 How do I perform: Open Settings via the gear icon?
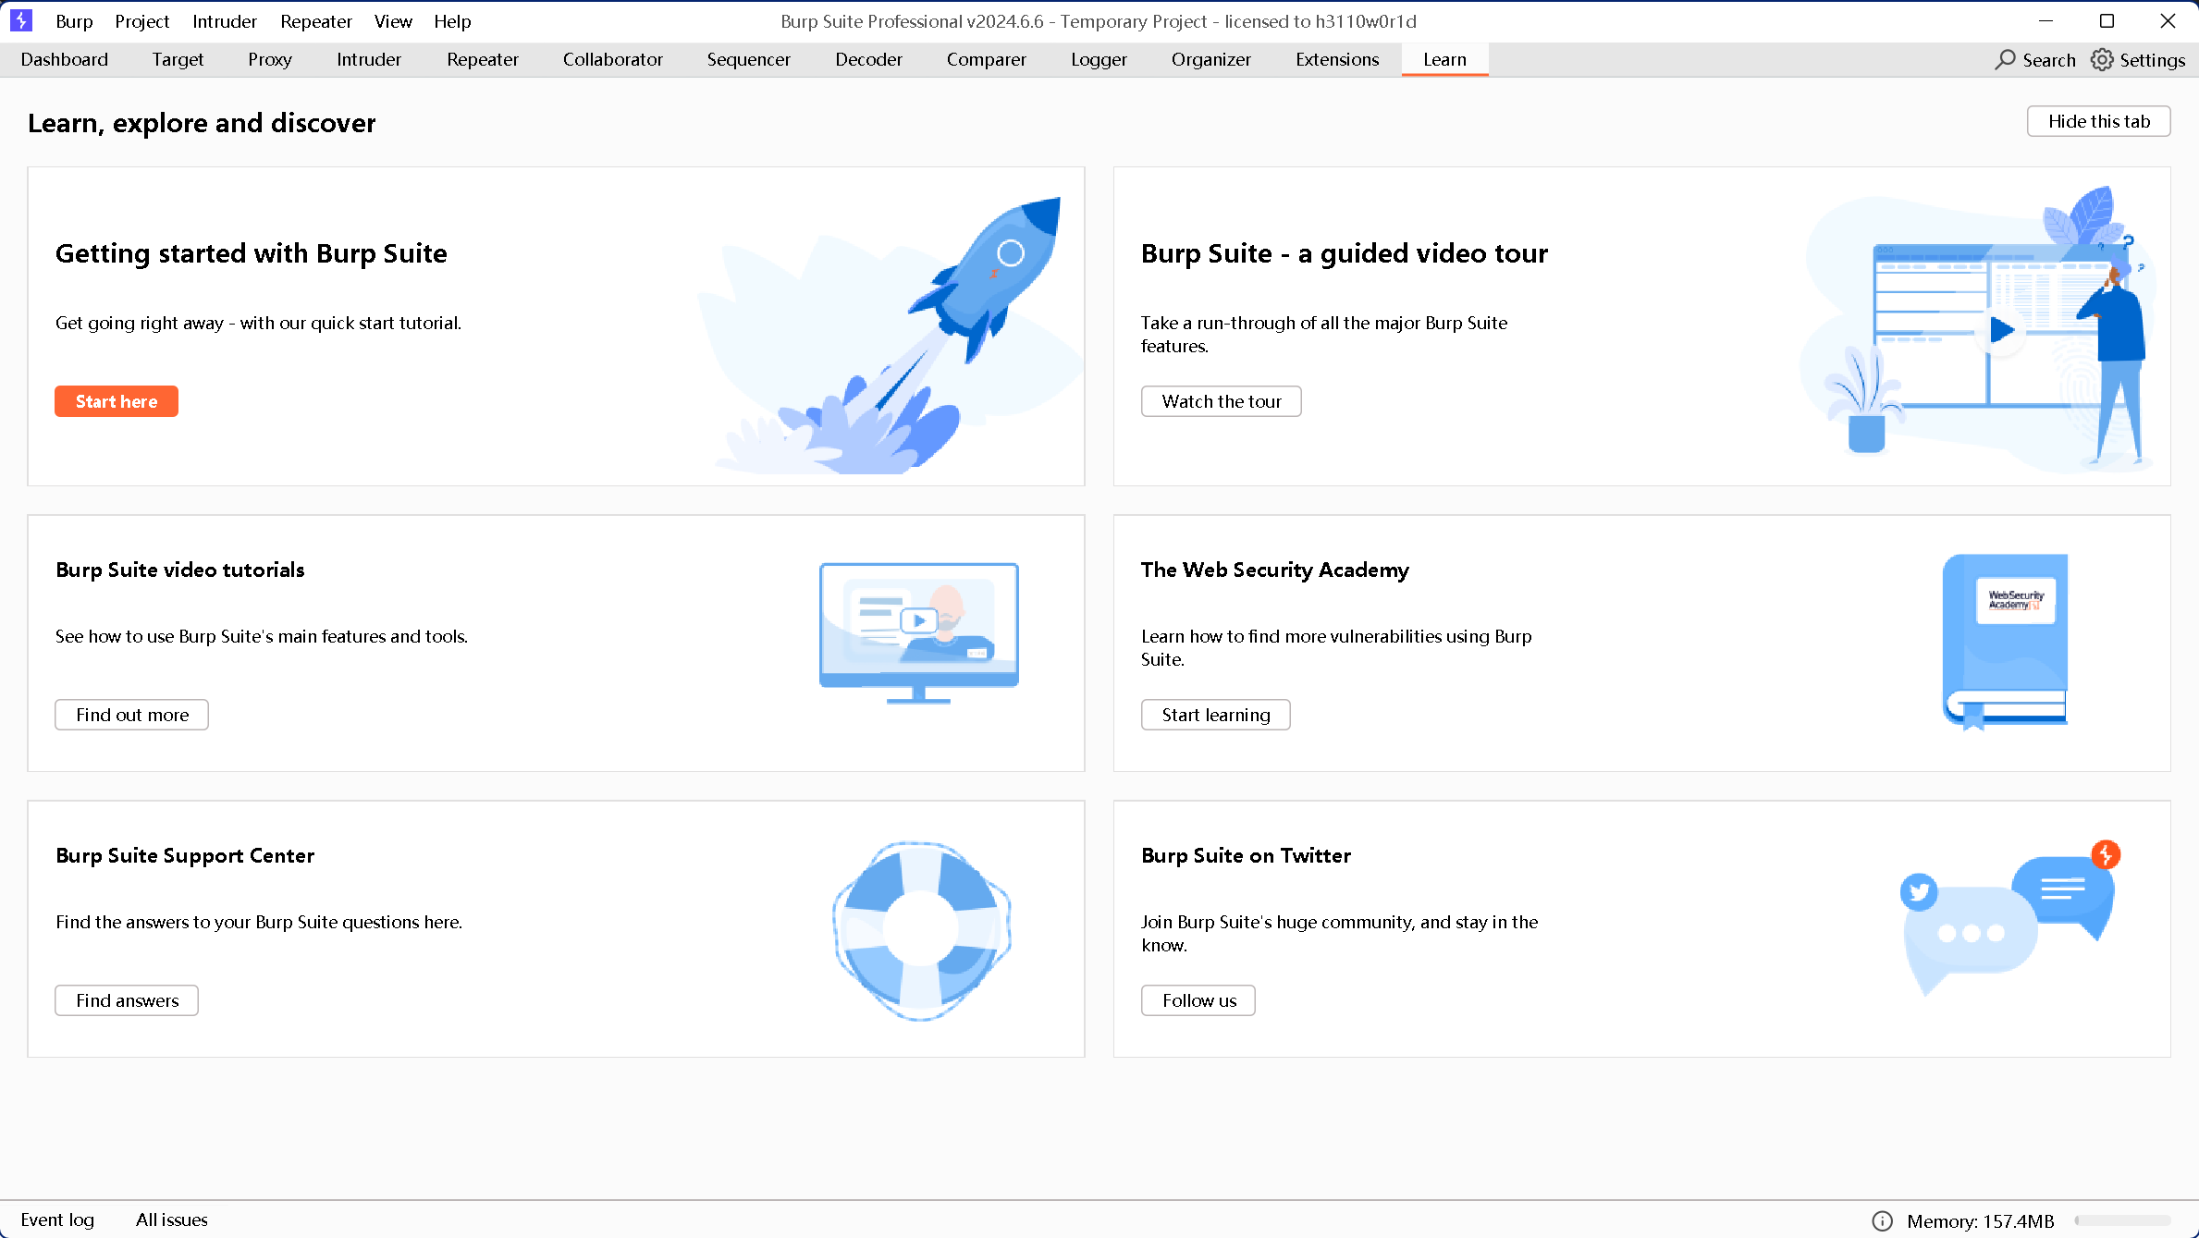[2102, 59]
